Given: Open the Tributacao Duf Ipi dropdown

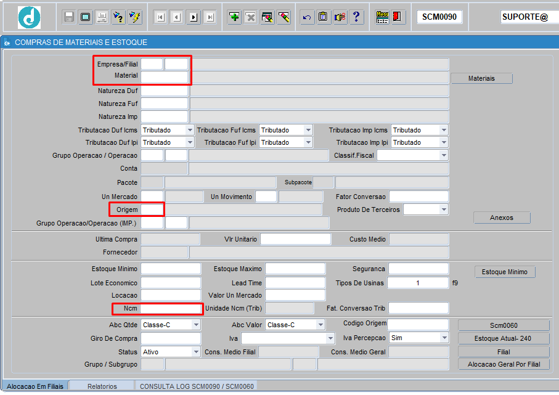Looking at the screenshot, I should tap(190, 142).
